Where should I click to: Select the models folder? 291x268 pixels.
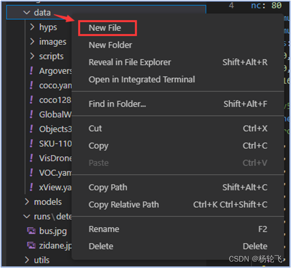tap(48, 202)
